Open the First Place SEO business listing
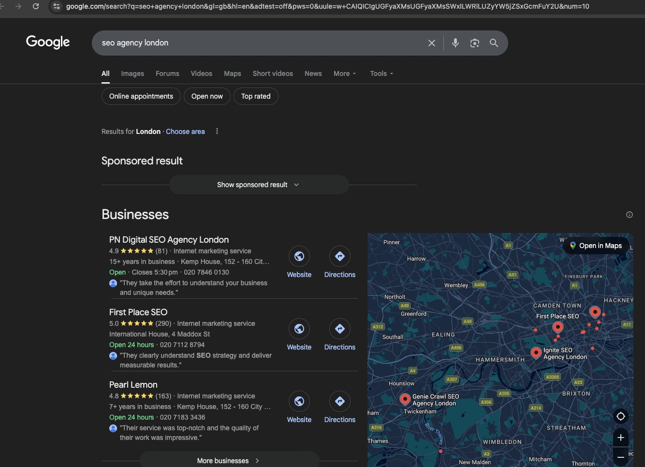 coord(138,312)
